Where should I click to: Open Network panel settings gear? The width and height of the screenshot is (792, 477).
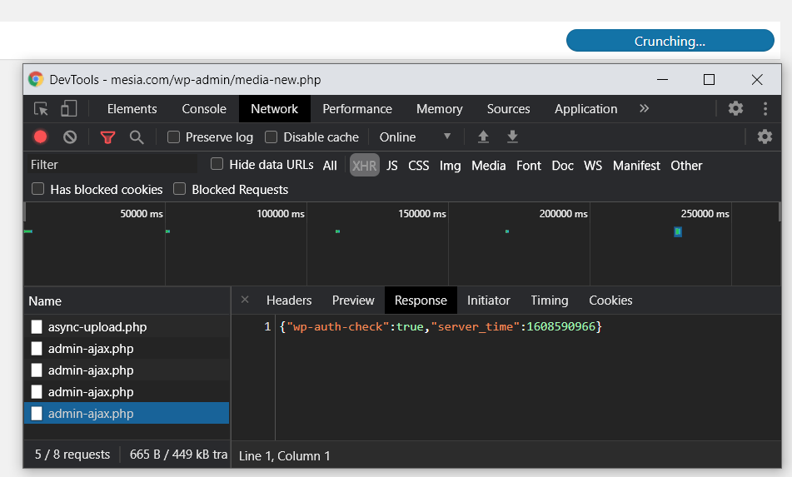[765, 137]
